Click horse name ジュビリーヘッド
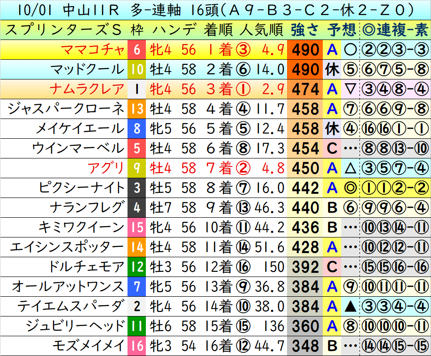 point(75,326)
